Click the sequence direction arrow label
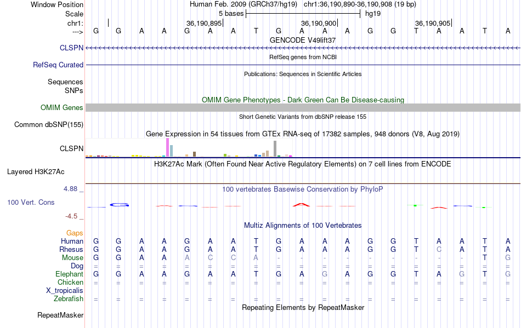This screenshot has width=521, height=328. (x=77, y=32)
